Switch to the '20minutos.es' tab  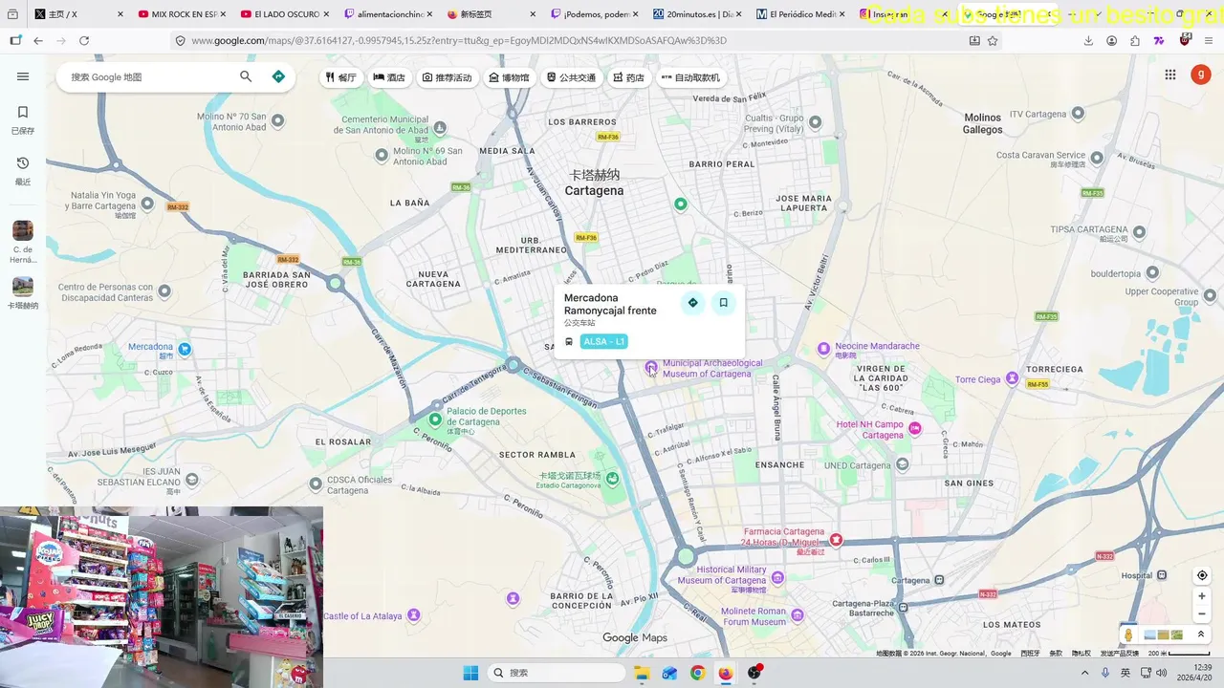(x=698, y=14)
